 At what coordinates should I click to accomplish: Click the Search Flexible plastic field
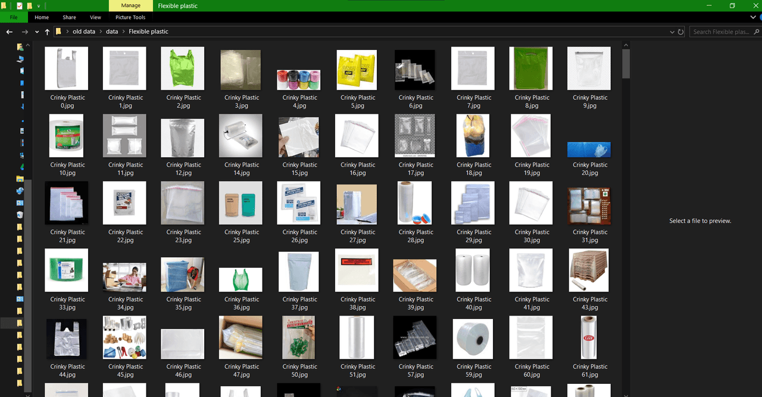(720, 32)
